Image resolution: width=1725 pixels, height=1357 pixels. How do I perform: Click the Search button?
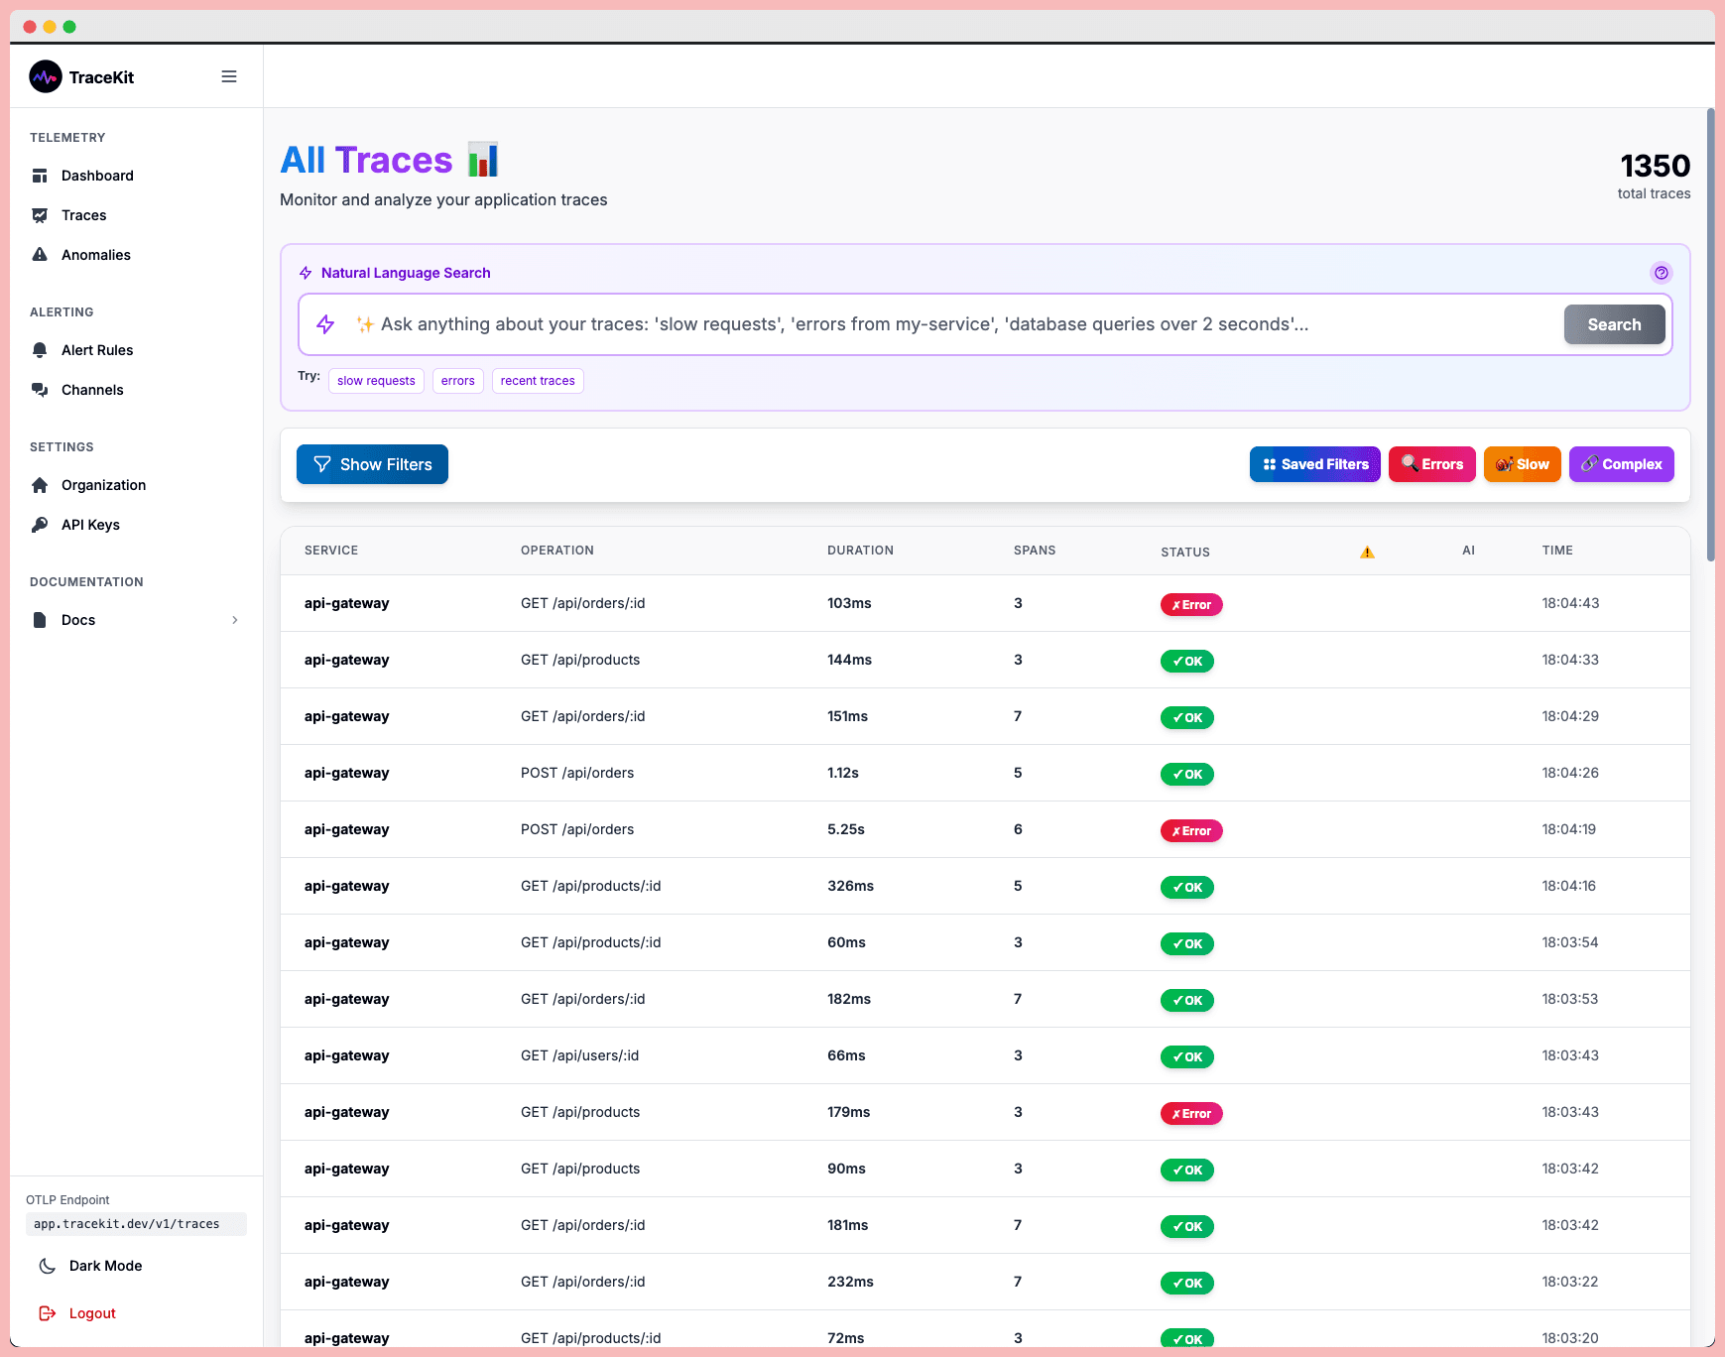[x=1614, y=324]
